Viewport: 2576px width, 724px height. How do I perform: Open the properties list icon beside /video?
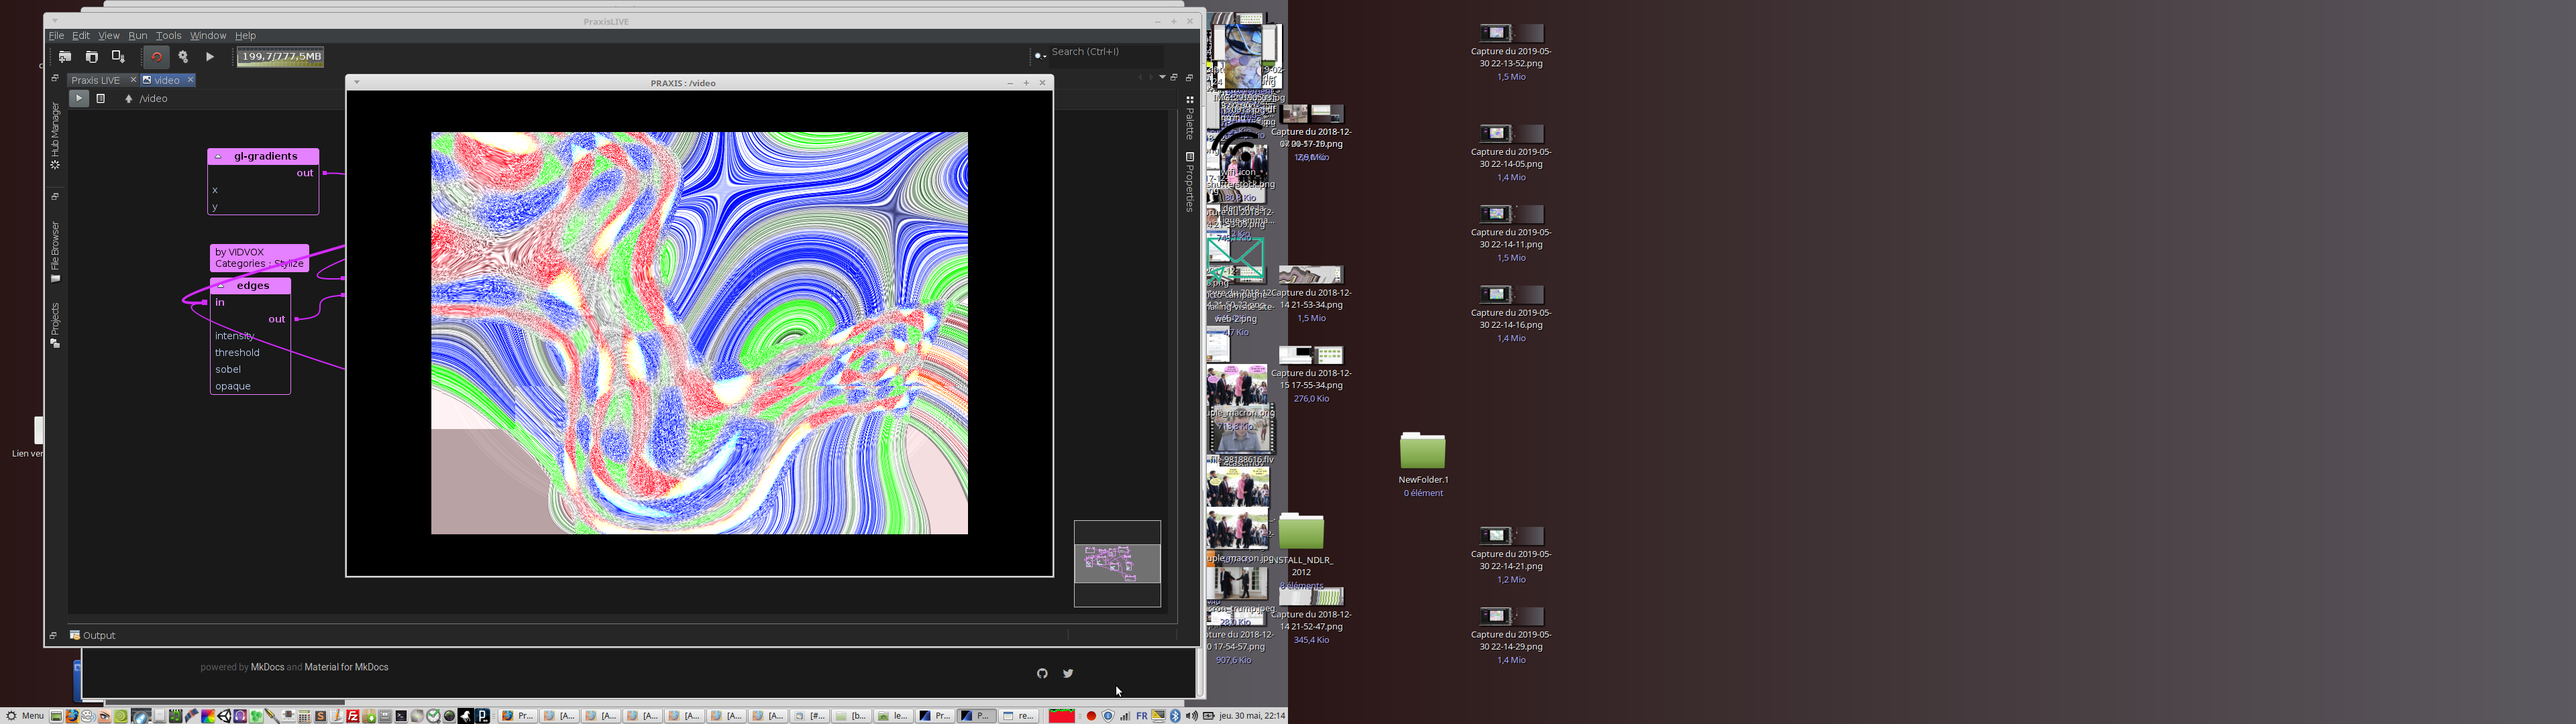point(101,99)
